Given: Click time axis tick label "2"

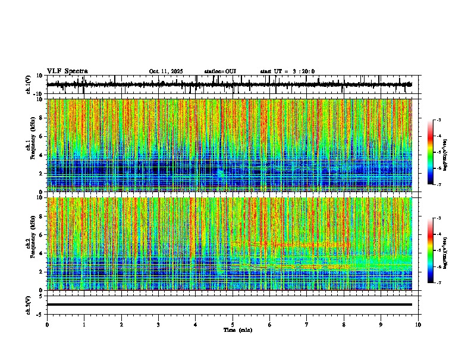Looking at the screenshot, I should pos(121,325).
